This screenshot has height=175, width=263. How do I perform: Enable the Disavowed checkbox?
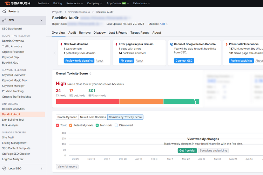point(116,125)
